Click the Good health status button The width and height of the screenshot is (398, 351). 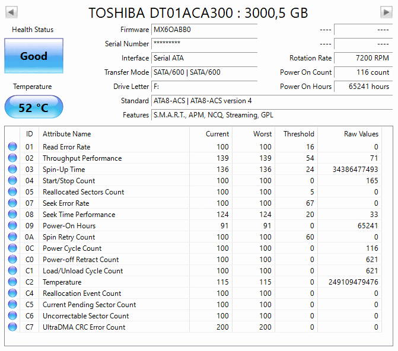click(34, 56)
